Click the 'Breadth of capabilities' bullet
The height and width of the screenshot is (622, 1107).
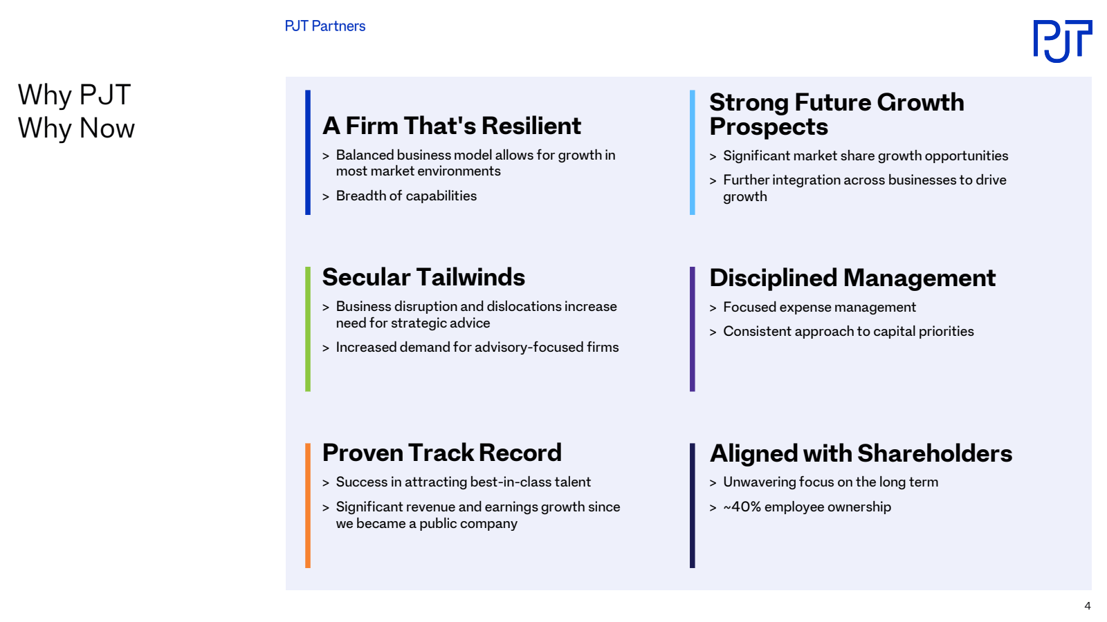coord(406,196)
